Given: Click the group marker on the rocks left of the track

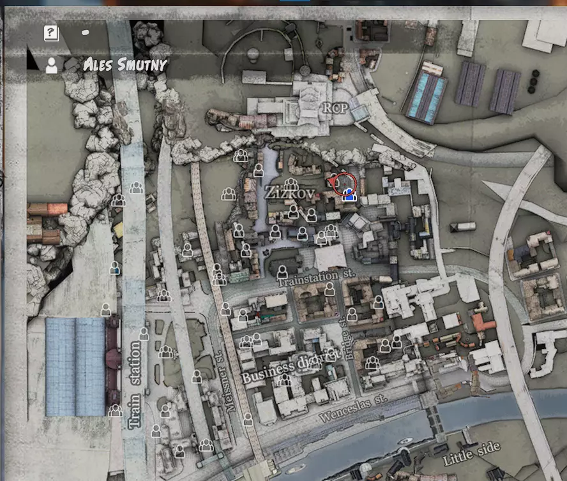Looking at the screenshot, I should [119, 200].
